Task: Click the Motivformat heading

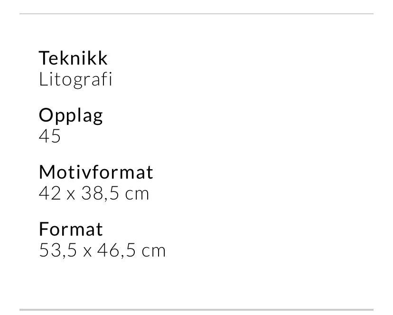Action: coord(96,172)
